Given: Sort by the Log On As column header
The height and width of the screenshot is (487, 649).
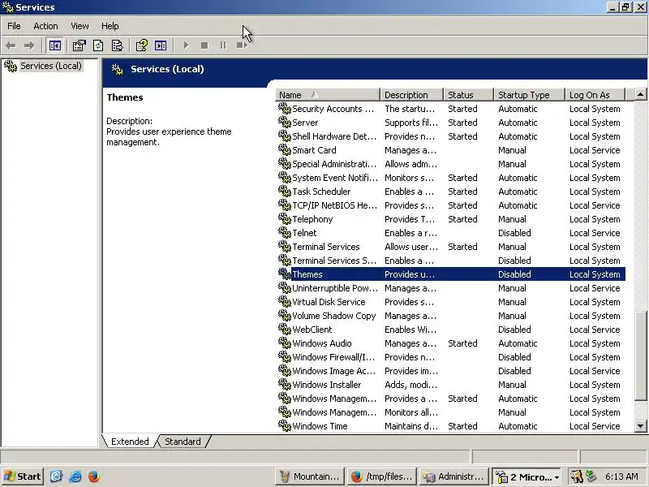Looking at the screenshot, I should click(x=595, y=95).
